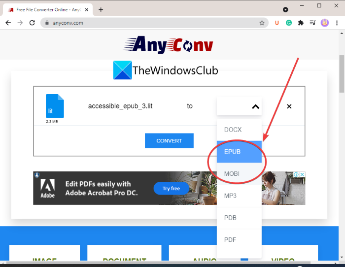Maximize the Chrome window
The height and width of the screenshot is (267, 345).
(x=319, y=6)
